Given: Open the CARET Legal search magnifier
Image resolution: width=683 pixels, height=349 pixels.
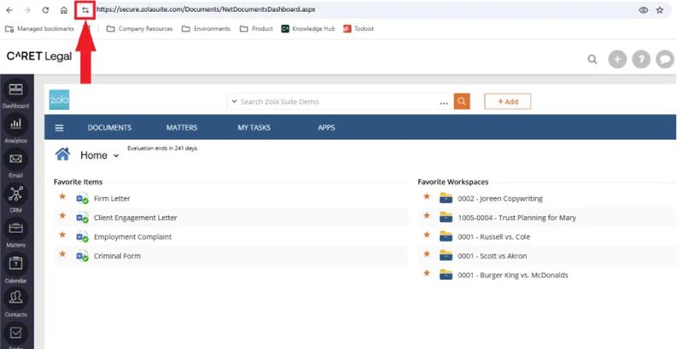Looking at the screenshot, I should coord(592,59).
